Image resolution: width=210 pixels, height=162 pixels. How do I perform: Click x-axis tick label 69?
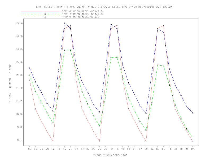click(164, 149)
